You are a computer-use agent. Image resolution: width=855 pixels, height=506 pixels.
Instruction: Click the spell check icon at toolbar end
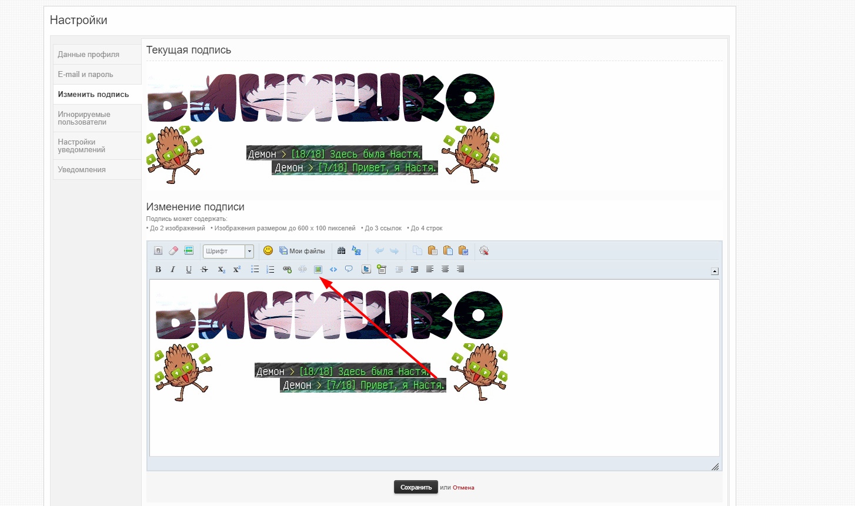tap(484, 251)
